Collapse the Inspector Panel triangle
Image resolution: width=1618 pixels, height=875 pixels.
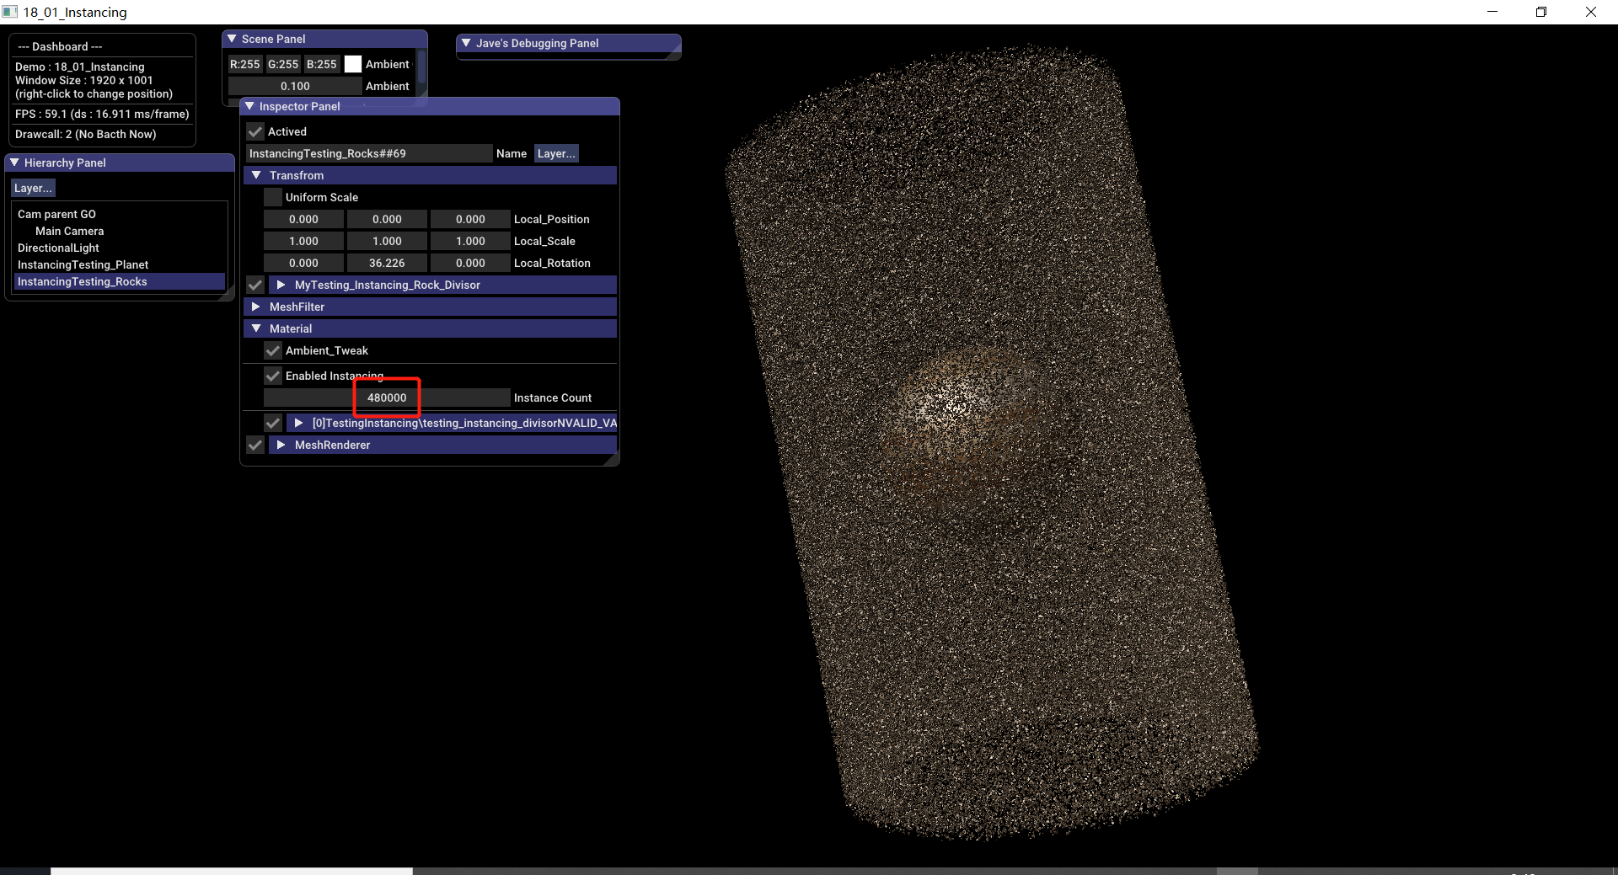click(x=249, y=106)
